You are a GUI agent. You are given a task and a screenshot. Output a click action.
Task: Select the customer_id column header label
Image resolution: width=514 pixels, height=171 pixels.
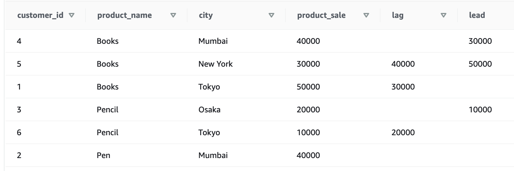[40, 16]
